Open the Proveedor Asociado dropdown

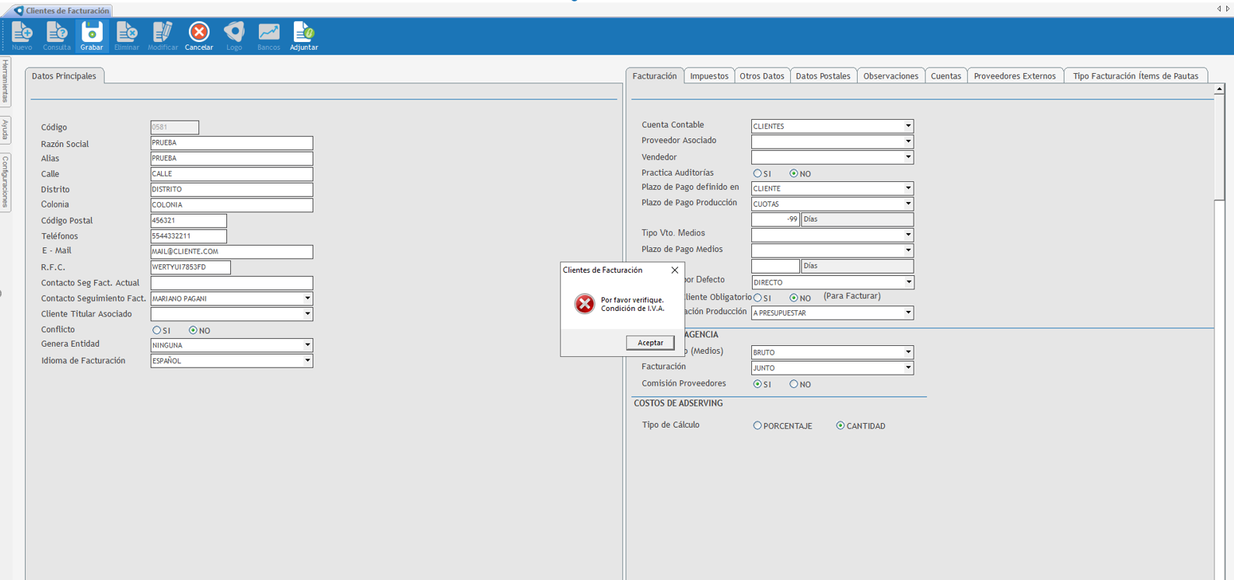point(907,142)
